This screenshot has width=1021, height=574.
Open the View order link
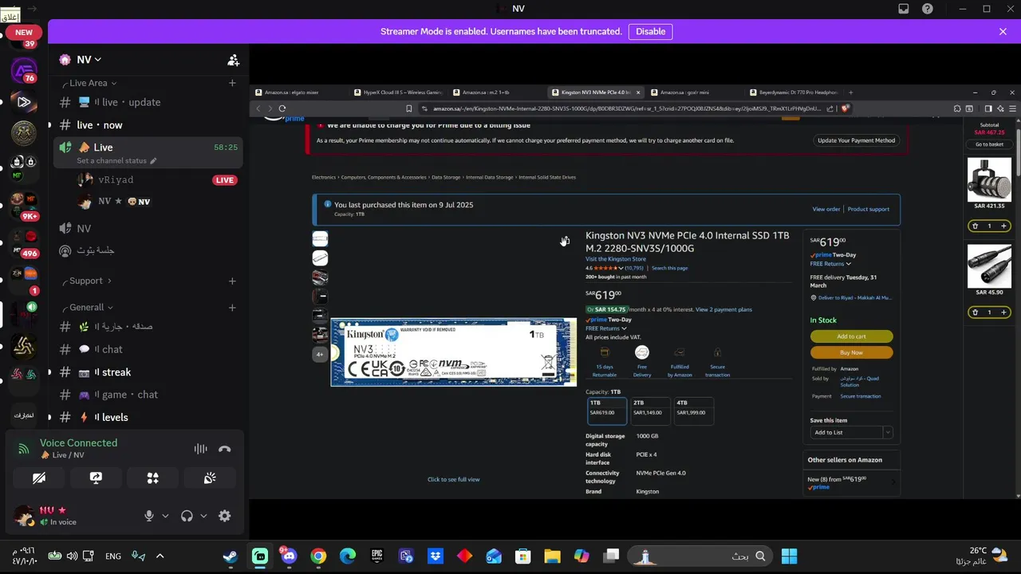pyautogui.click(x=826, y=209)
